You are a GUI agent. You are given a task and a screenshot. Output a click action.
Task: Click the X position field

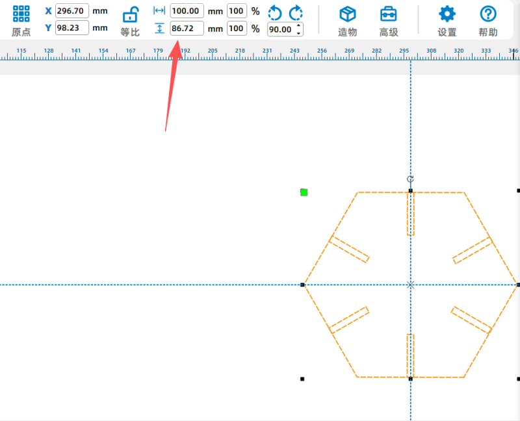pos(72,11)
